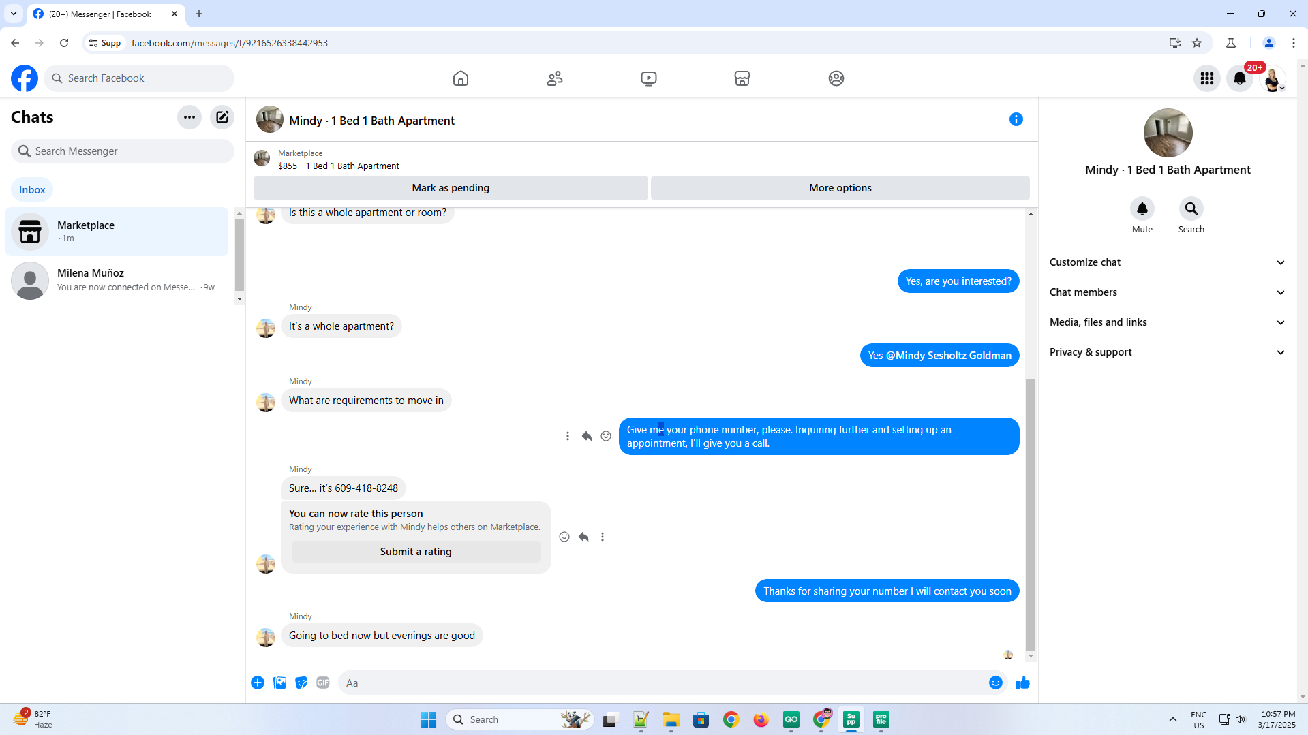Click the Search Facebook field
Viewport: 1308px width, 735px height.
[x=139, y=78]
